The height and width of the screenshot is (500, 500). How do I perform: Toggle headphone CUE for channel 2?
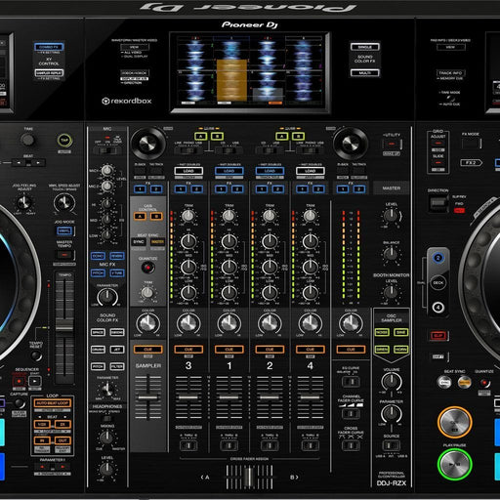(270, 350)
